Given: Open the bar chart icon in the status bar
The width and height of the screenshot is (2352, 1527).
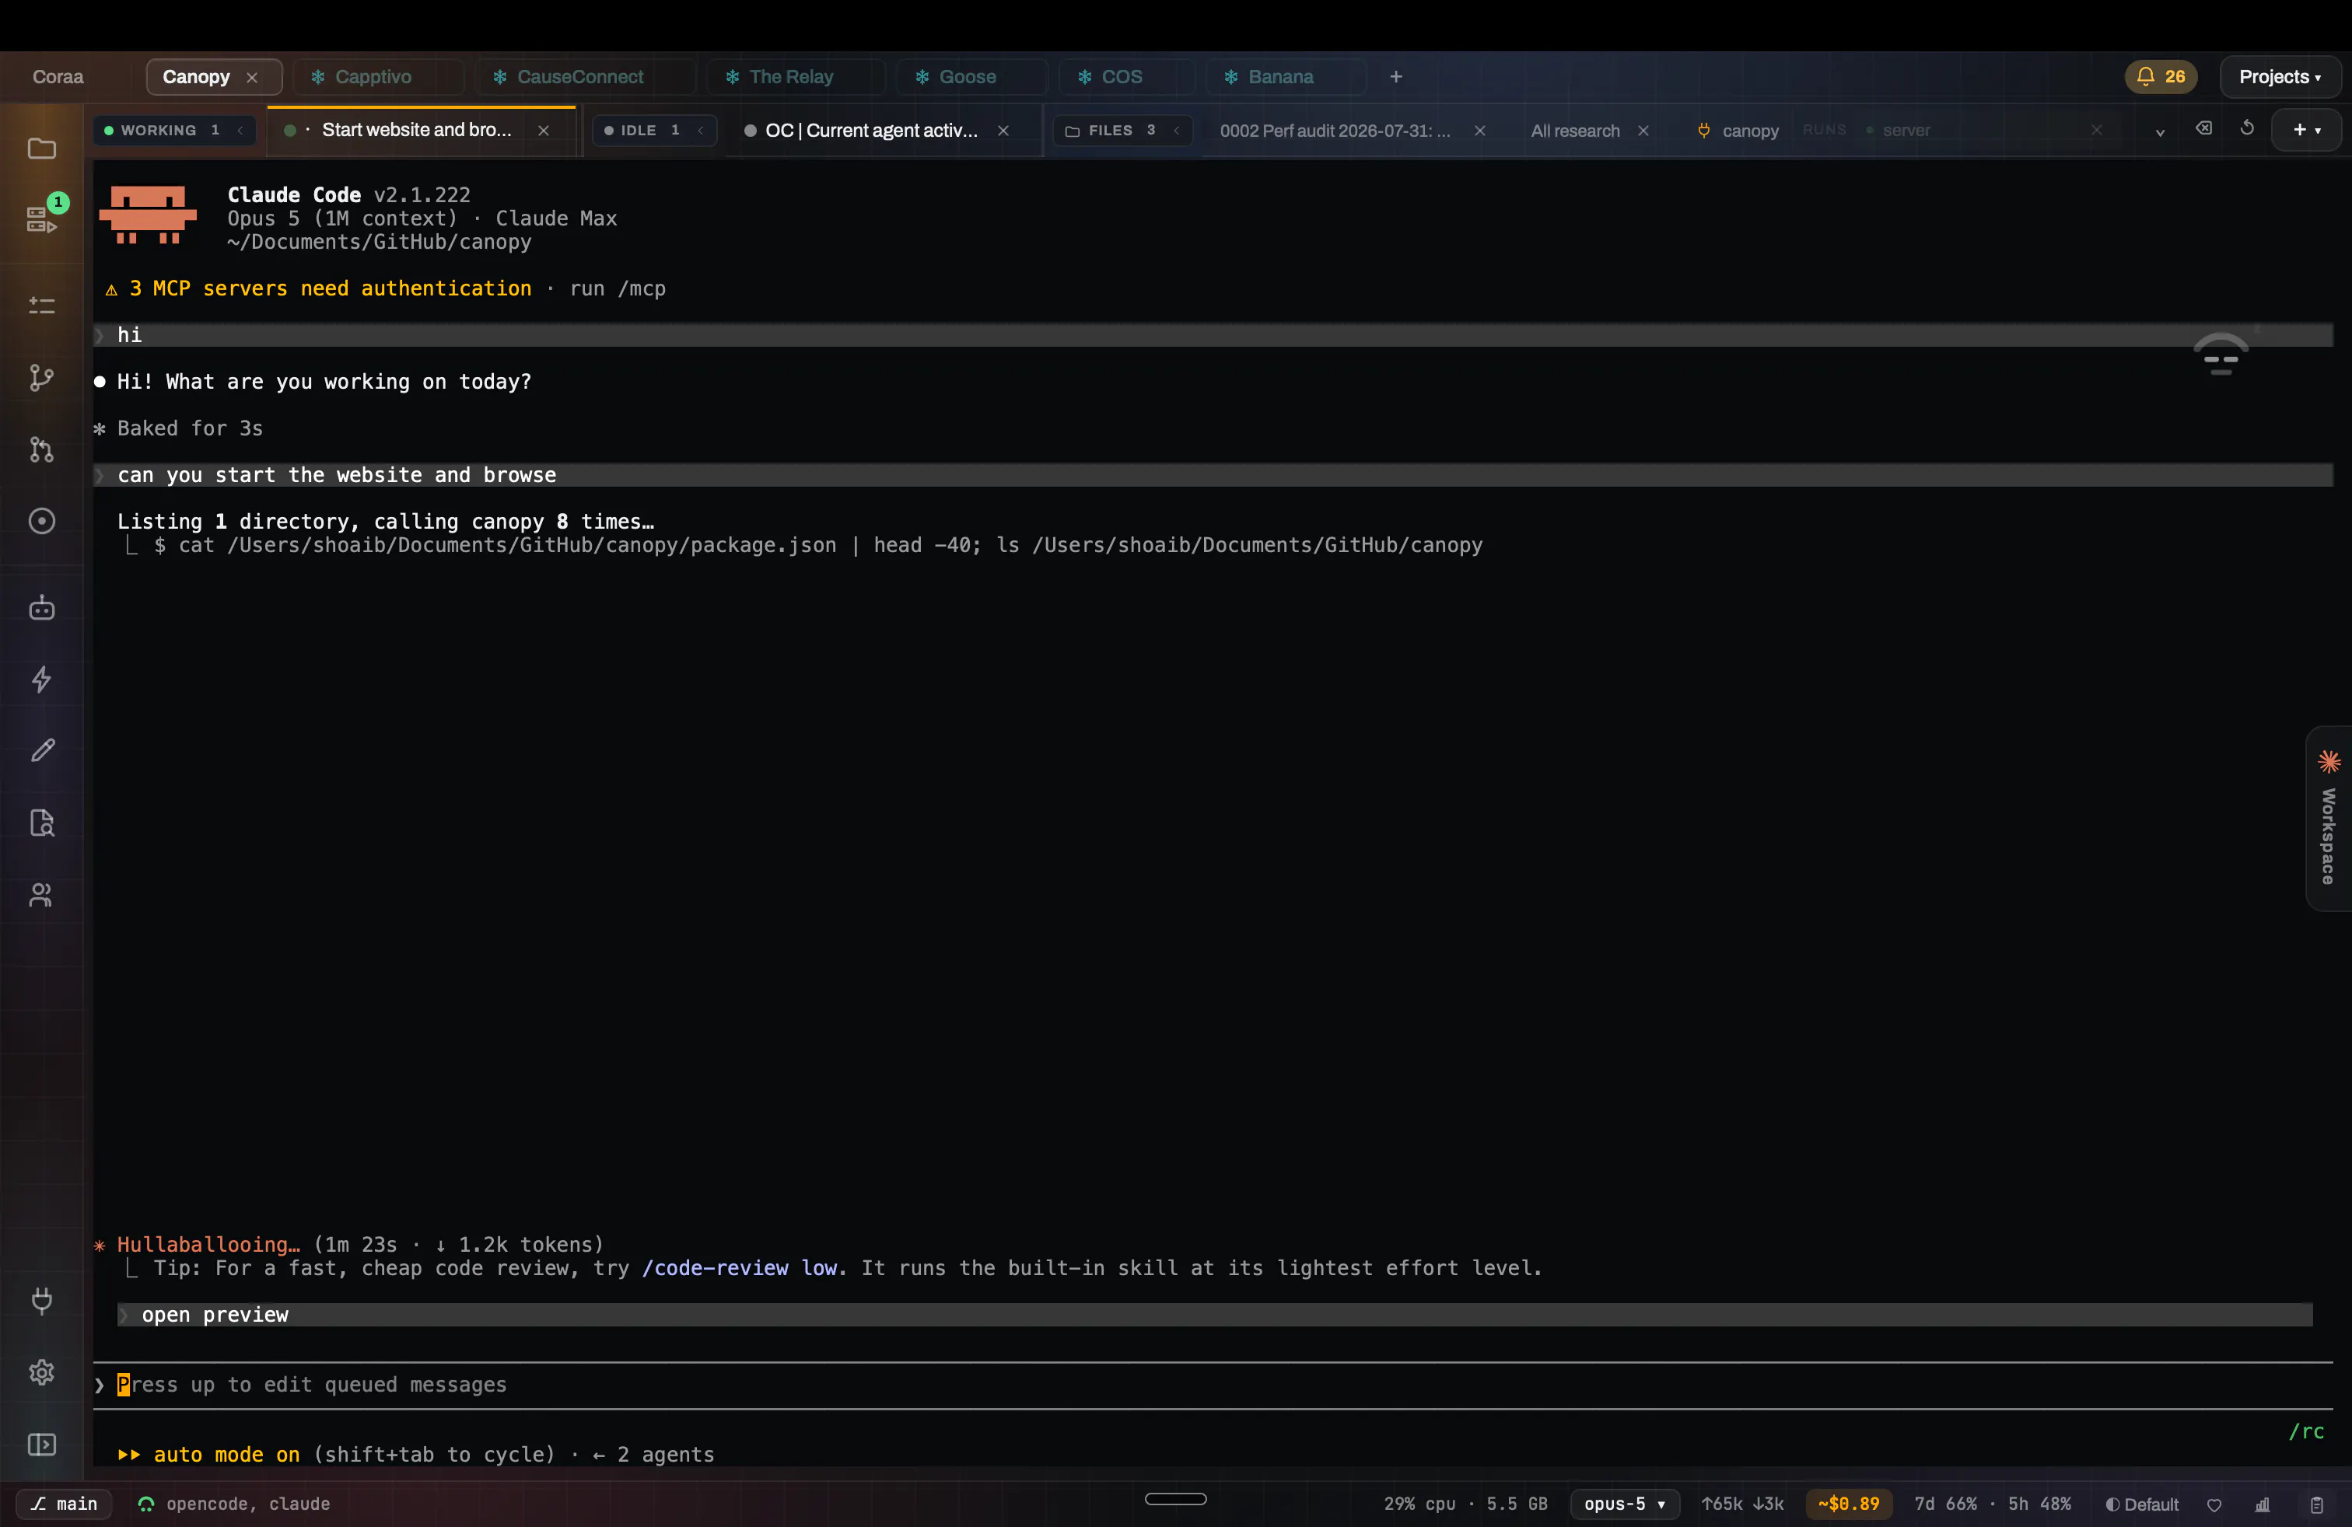Looking at the screenshot, I should point(2262,1504).
